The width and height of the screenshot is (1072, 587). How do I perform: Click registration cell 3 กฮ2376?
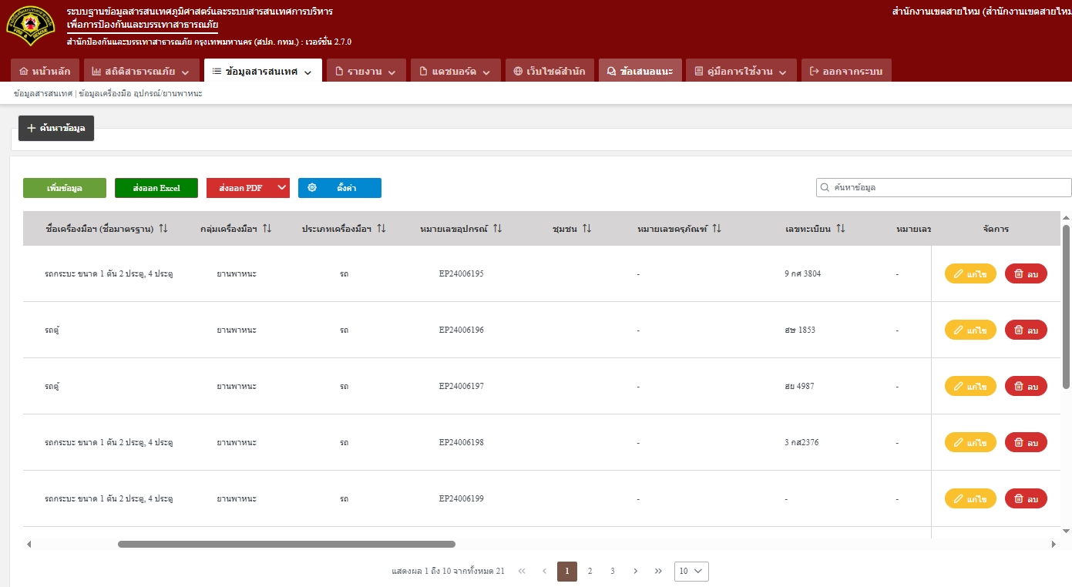pos(801,442)
